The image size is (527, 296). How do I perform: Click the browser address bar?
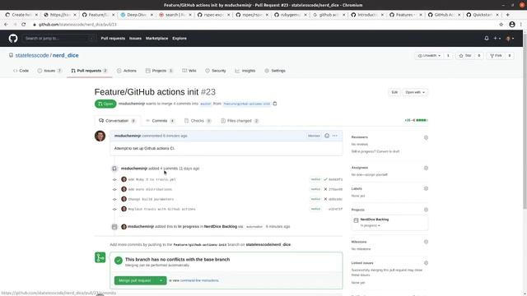[x=262, y=25]
